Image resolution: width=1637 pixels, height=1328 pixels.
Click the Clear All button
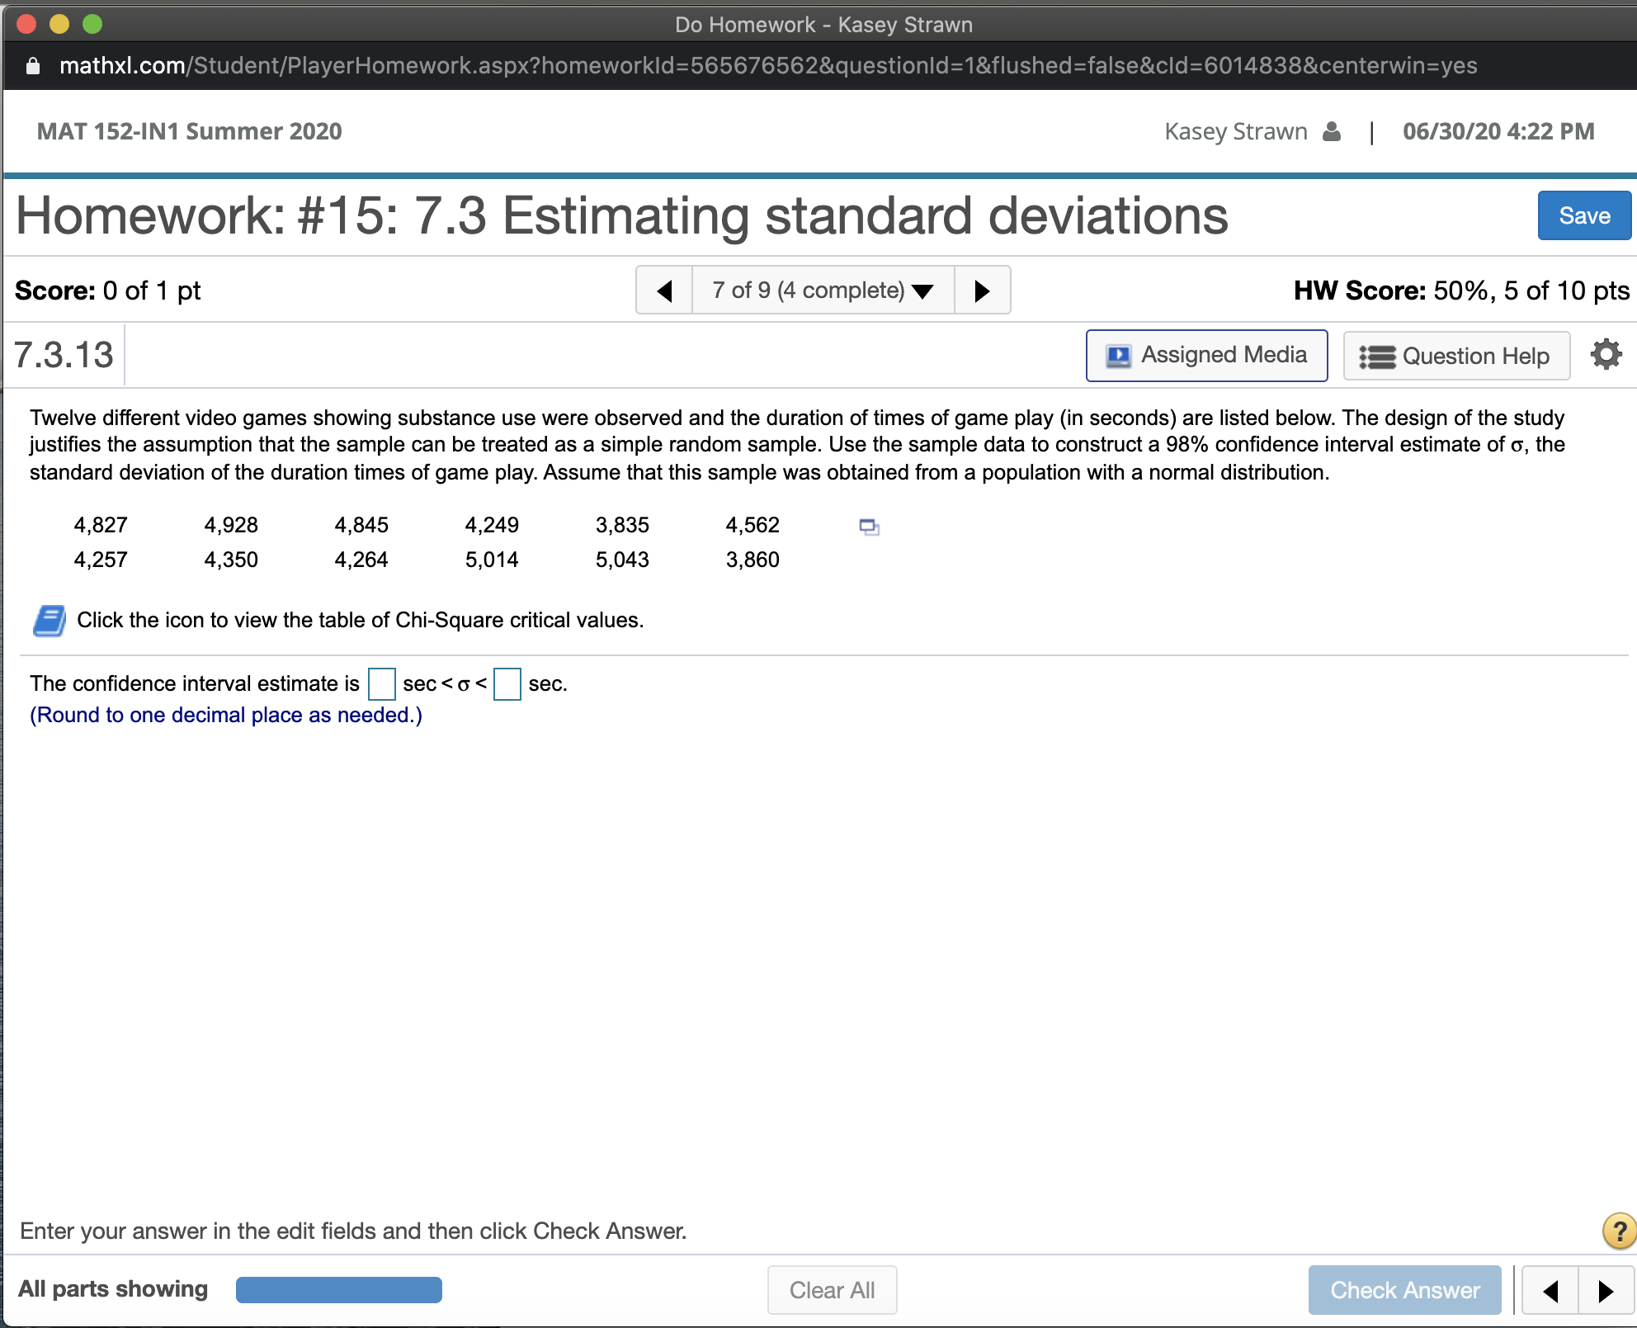coord(832,1290)
